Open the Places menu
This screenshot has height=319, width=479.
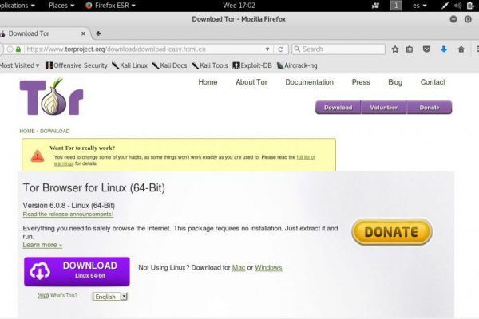click(x=61, y=5)
